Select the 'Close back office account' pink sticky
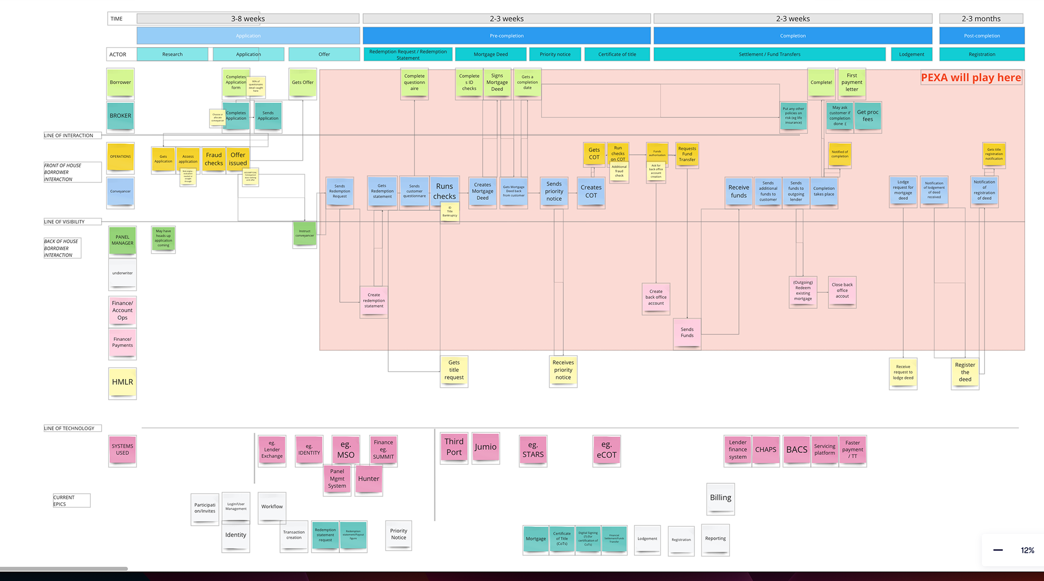 pos(842,291)
